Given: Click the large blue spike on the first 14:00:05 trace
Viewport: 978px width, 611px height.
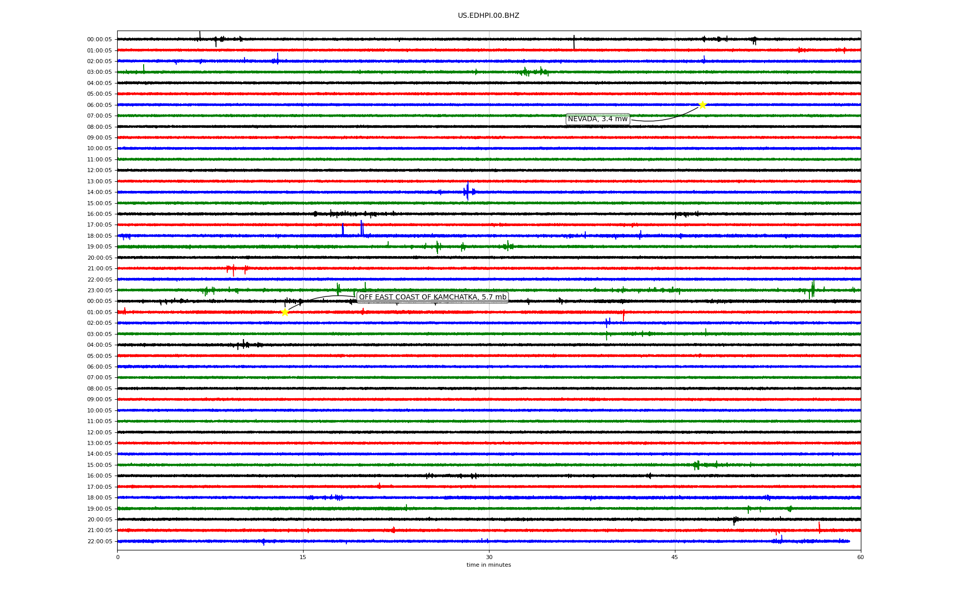Looking at the screenshot, I should pyautogui.click(x=467, y=191).
